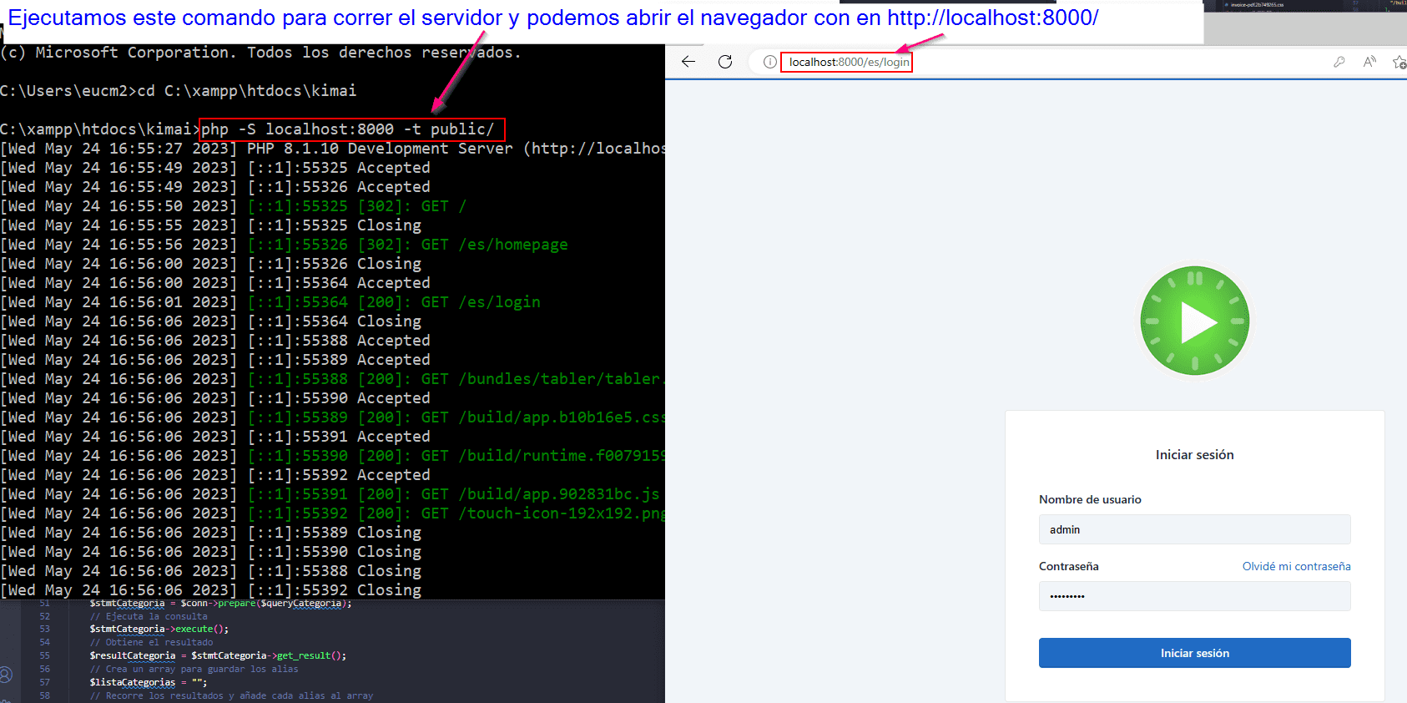Add page to favorites with star icon

1399,62
